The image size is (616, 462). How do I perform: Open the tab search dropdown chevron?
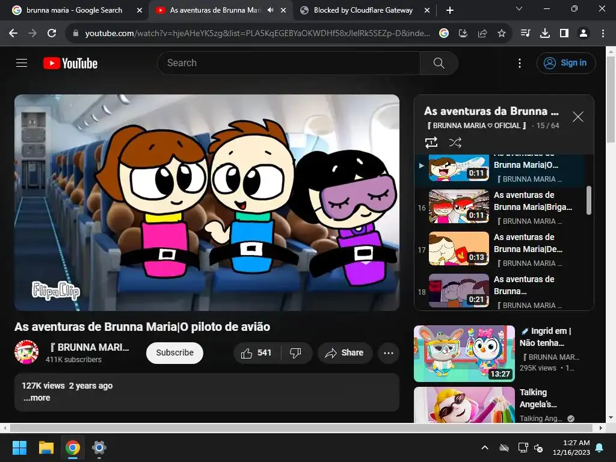519,8
